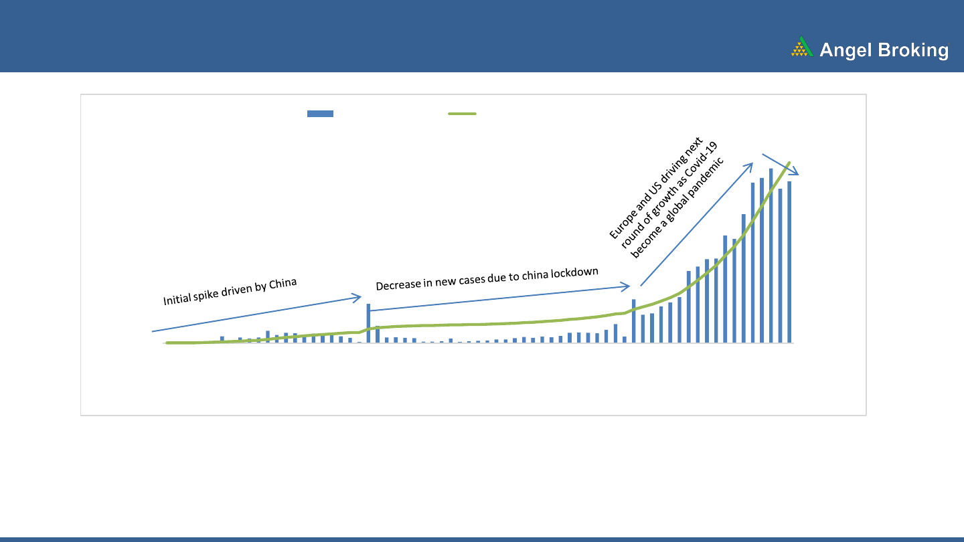Select the tall spike bar under the lockdown arrow

tap(368, 323)
